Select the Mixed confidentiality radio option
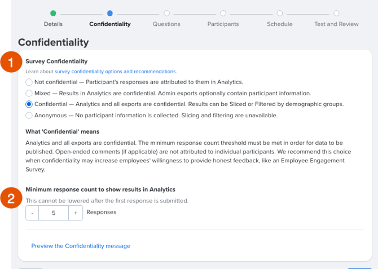The width and height of the screenshot is (378, 269). click(29, 93)
